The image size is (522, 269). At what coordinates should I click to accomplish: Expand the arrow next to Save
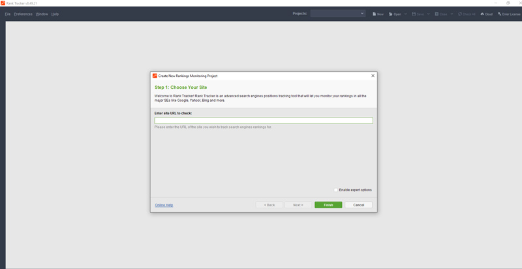coord(429,14)
